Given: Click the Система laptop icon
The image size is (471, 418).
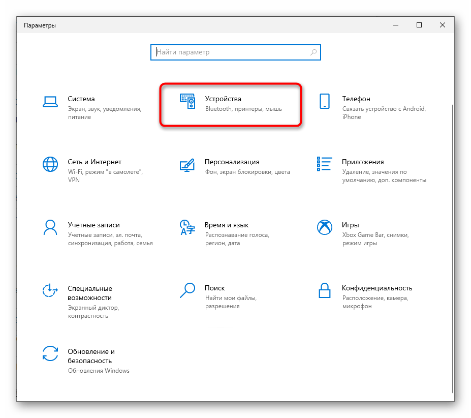Looking at the screenshot, I should point(50,101).
